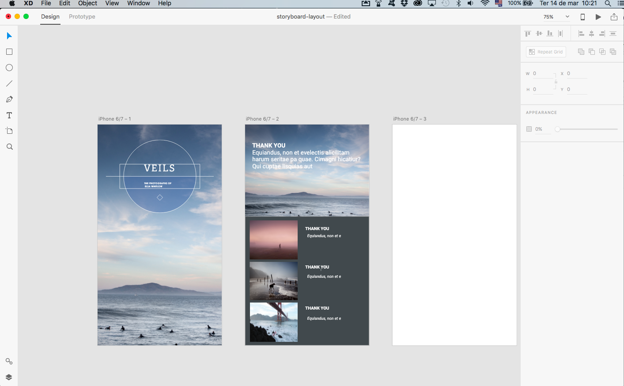
Task: Select the empty iPhone 6/7 – 3 artboard
Action: [x=454, y=235]
